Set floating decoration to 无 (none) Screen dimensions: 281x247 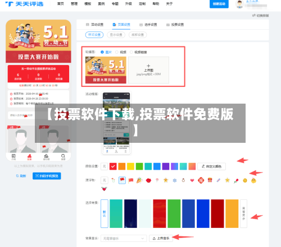coord(105,180)
